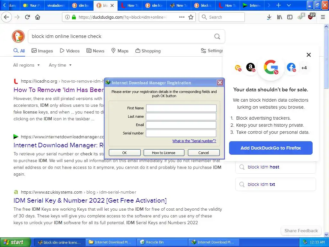
Task: Click the page vertical scrollbar thumb
Action: pyautogui.click(x=326, y=59)
